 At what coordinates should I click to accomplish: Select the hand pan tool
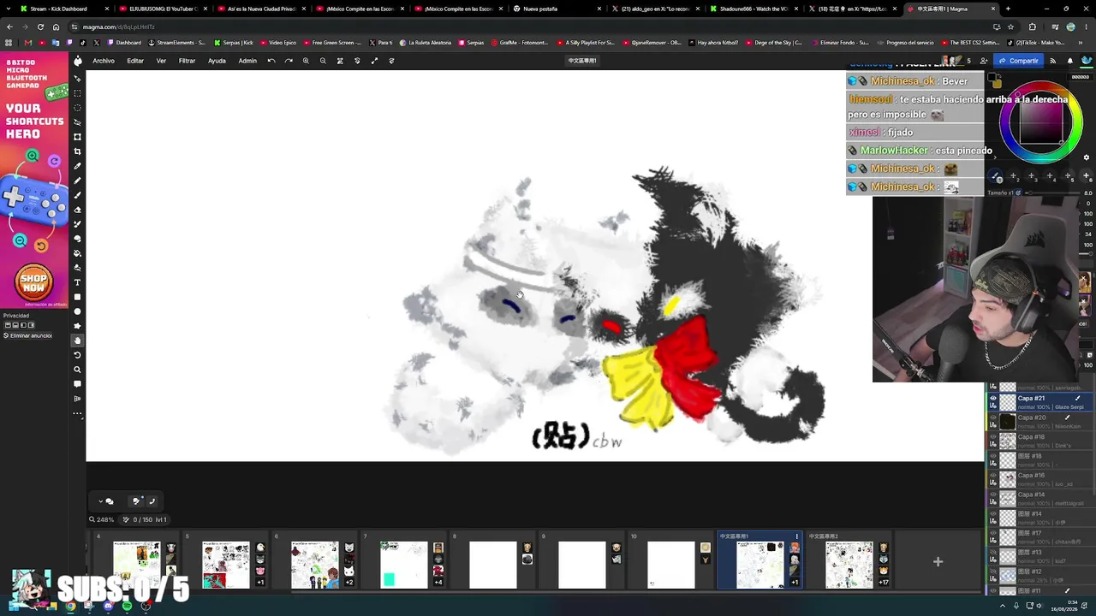click(x=77, y=341)
